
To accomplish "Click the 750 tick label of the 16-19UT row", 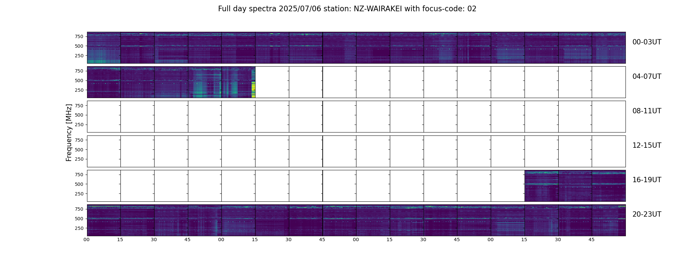I will pyautogui.click(x=79, y=175).
